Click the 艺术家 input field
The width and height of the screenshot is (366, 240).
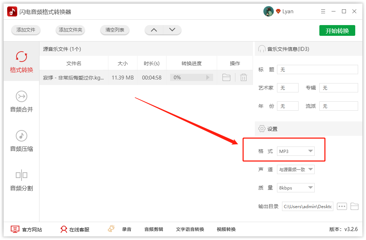(x=287, y=88)
